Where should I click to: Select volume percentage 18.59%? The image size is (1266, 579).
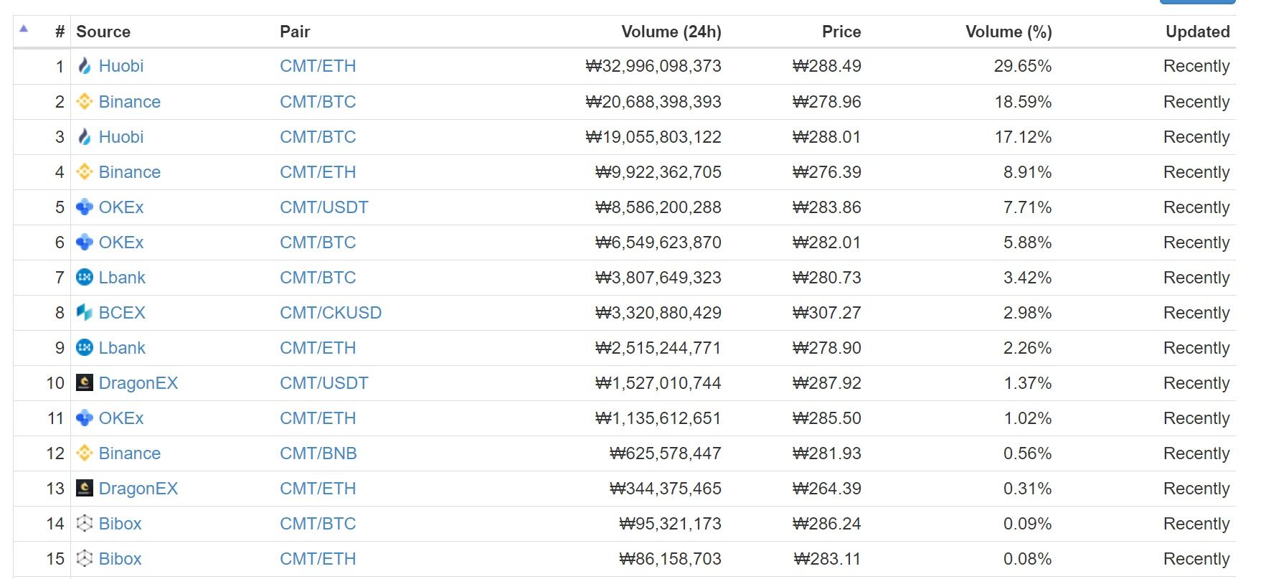point(1023,101)
